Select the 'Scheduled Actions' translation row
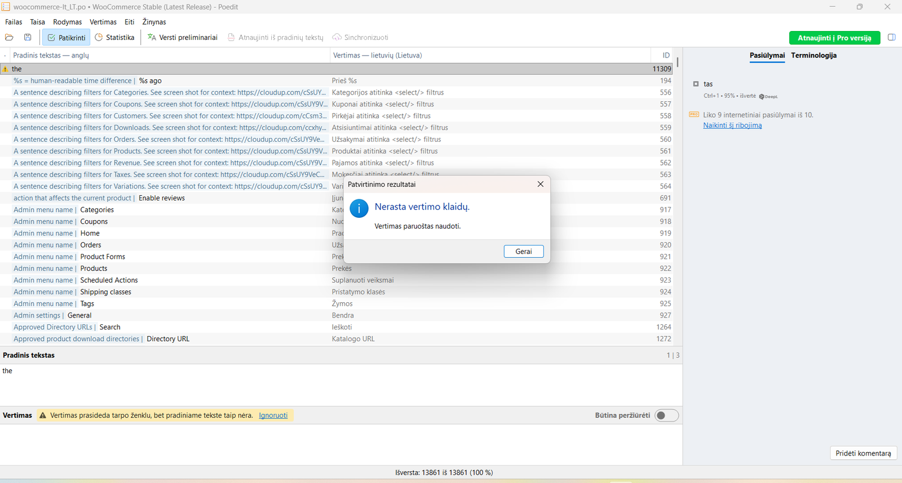Screen dimensions: 902x483 coord(338,280)
